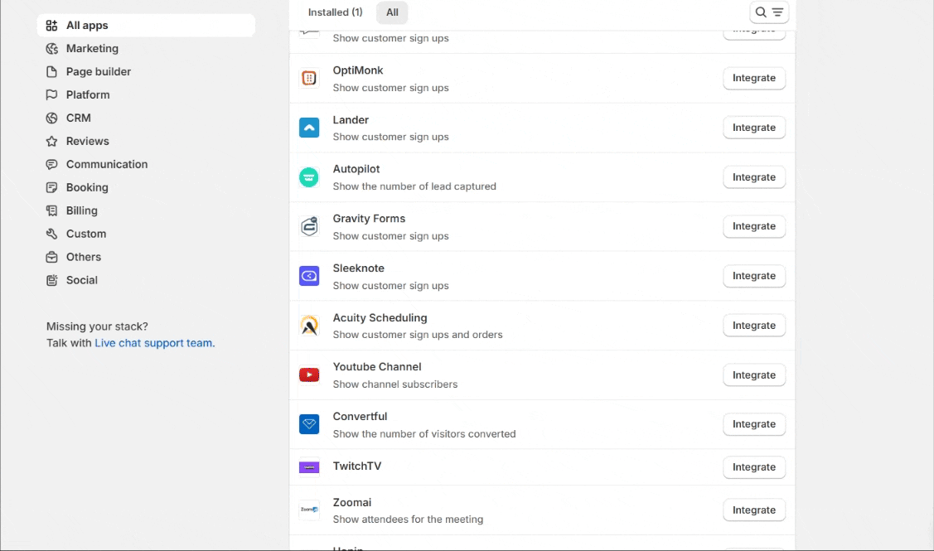
Task: Select the All tab
Action: coord(392,12)
